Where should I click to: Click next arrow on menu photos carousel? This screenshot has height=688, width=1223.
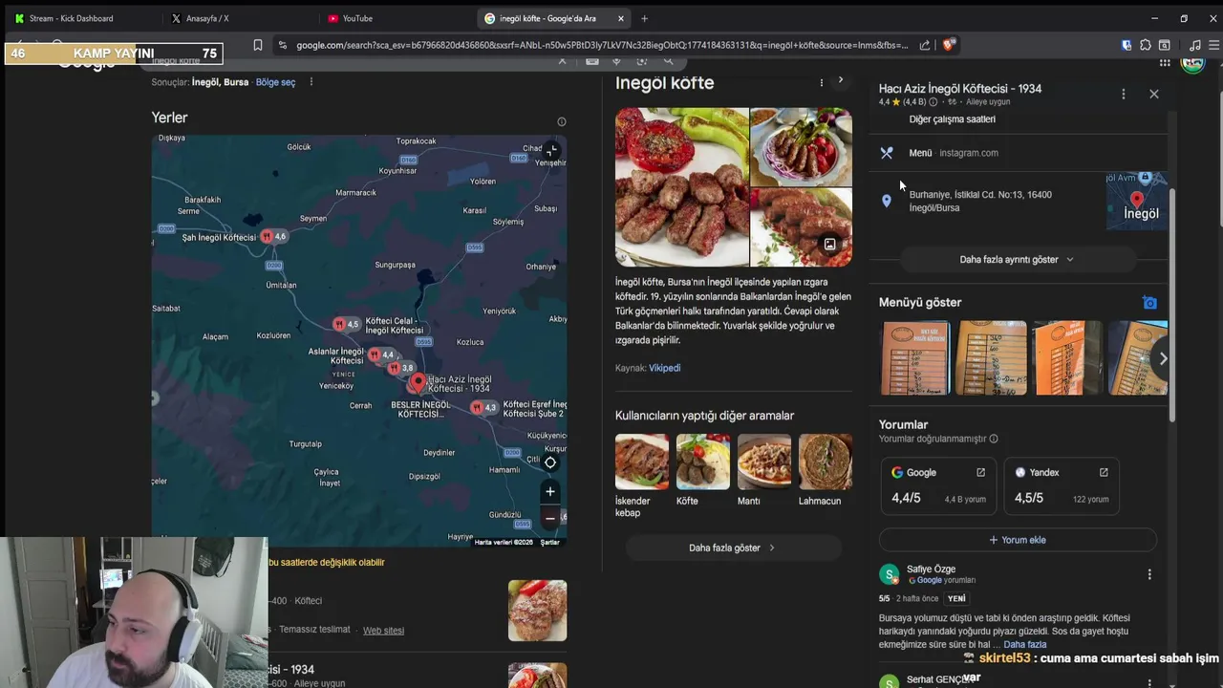[1163, 358]
